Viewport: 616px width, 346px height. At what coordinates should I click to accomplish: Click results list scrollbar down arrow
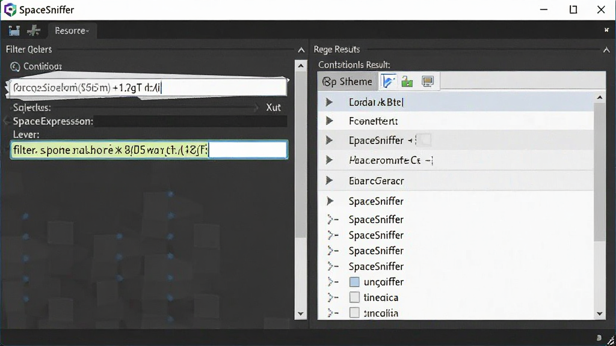(x=600, y=314)
